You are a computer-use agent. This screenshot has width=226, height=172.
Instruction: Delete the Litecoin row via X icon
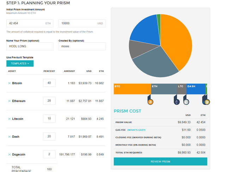point(10,119)
